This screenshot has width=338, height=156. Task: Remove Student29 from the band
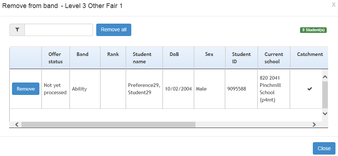point(26,89)
